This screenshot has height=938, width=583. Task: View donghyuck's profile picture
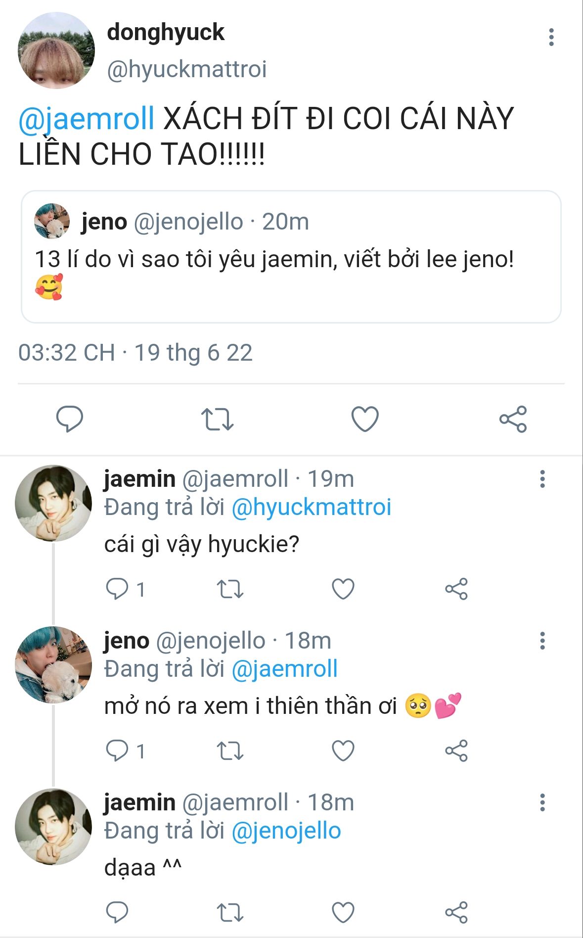(56, 50)
